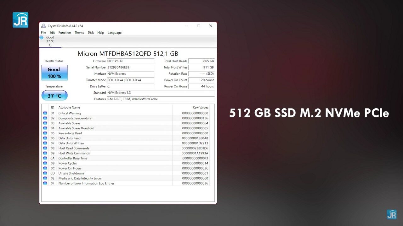The image size is (403, 226).
Task: Click the 37 °C temperature button
Action: pos(54,96)
